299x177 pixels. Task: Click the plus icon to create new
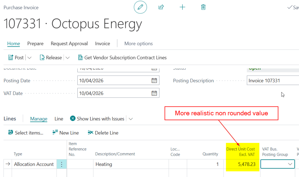coord(182,7)
